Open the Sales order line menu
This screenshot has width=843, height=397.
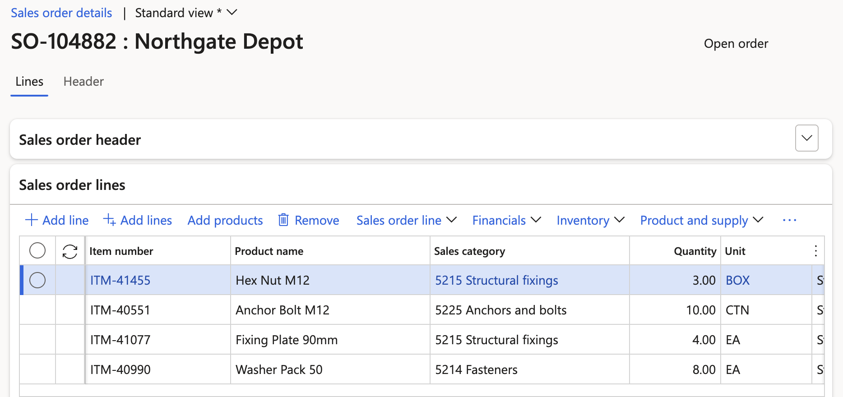click(407, 220)
